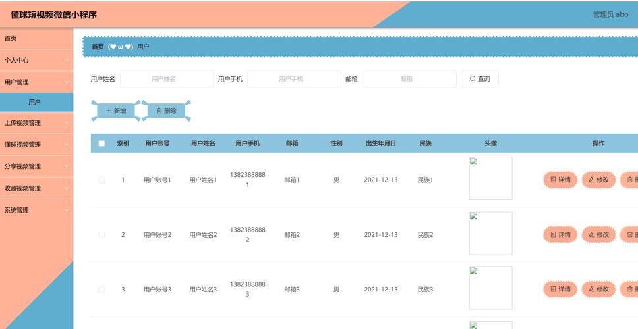Toggle the select-all checkbox in the table header
Screen dimensions: 638x329
101,143
